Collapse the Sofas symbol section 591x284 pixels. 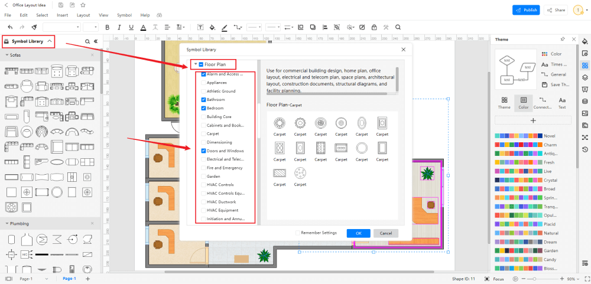click(x=7, y=55)
